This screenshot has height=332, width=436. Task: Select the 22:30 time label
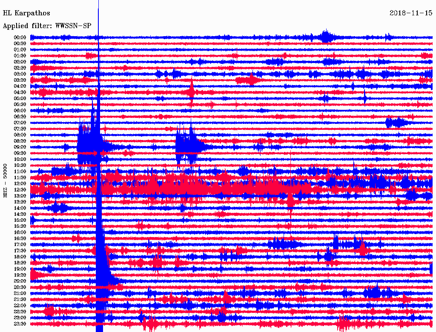click(20, 312)
